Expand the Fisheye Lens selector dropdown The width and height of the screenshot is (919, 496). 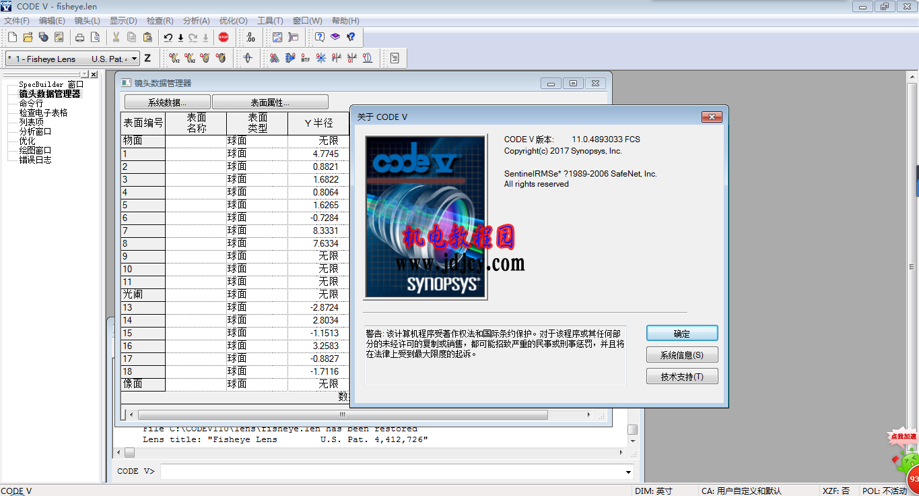tap(135, 59)
